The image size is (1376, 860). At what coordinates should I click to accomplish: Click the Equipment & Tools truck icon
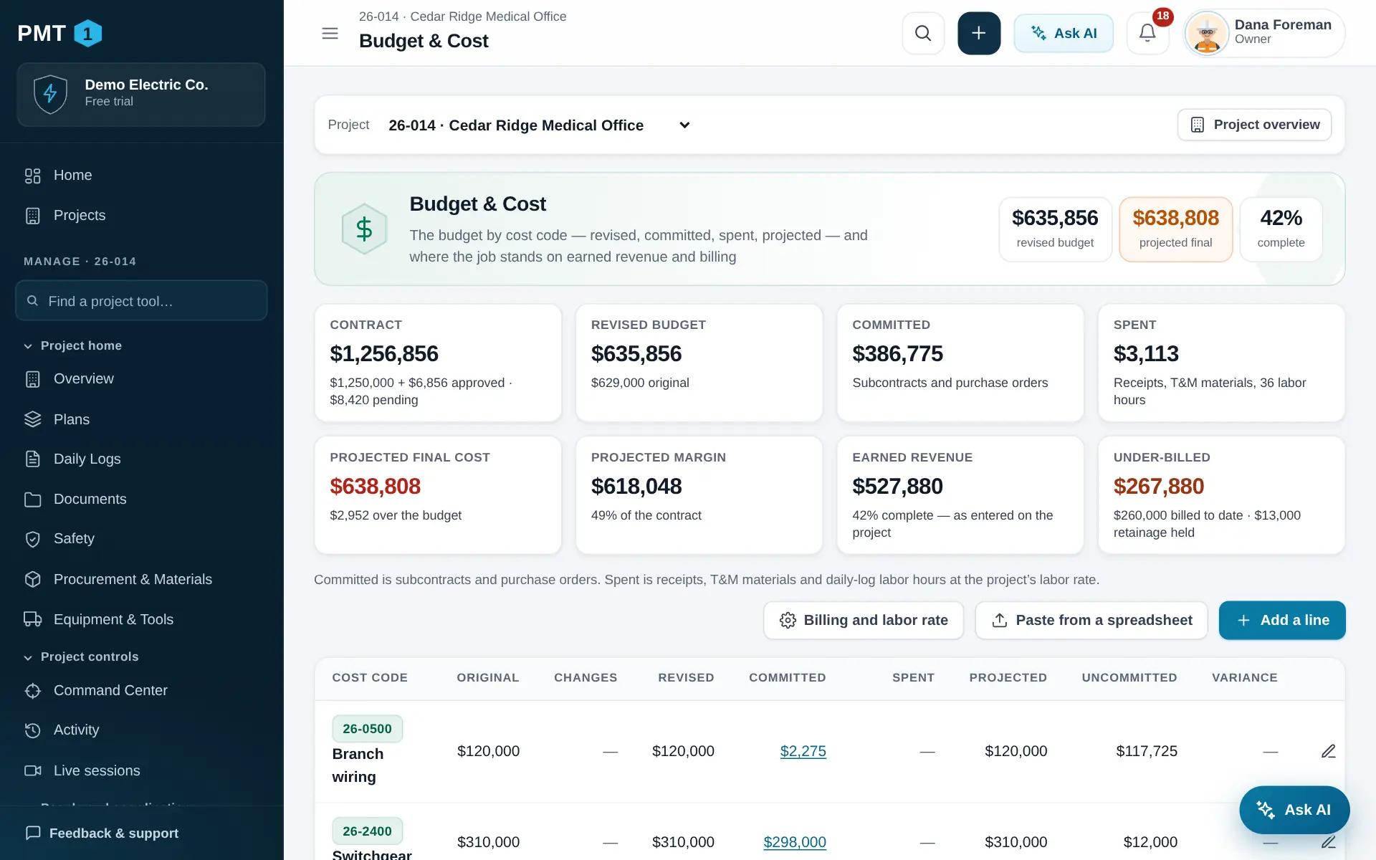click(x=33, y=619)
